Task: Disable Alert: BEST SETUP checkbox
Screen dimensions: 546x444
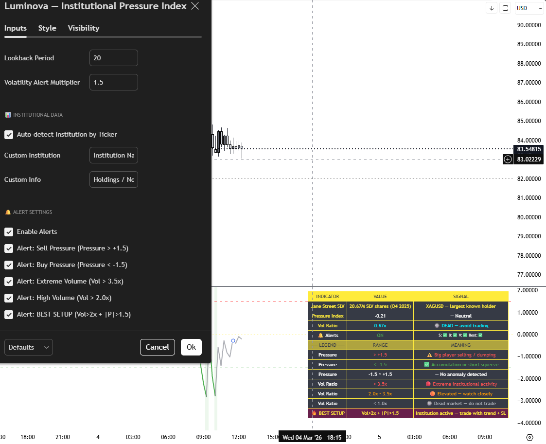Action: coord(9,315)
